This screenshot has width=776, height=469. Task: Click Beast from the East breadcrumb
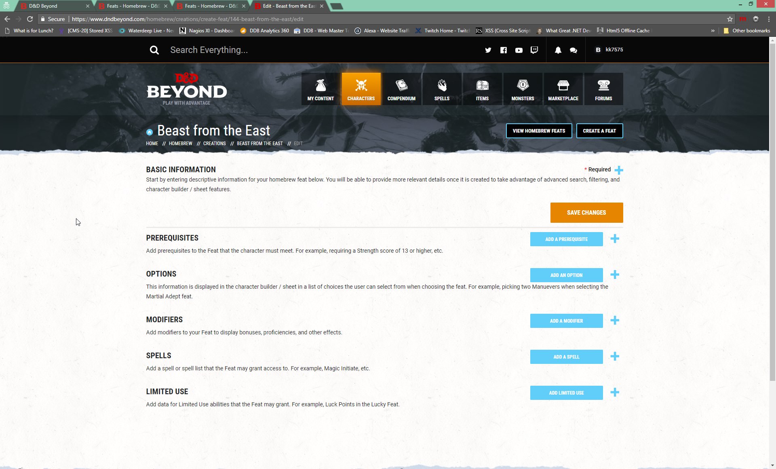[259, 144]
